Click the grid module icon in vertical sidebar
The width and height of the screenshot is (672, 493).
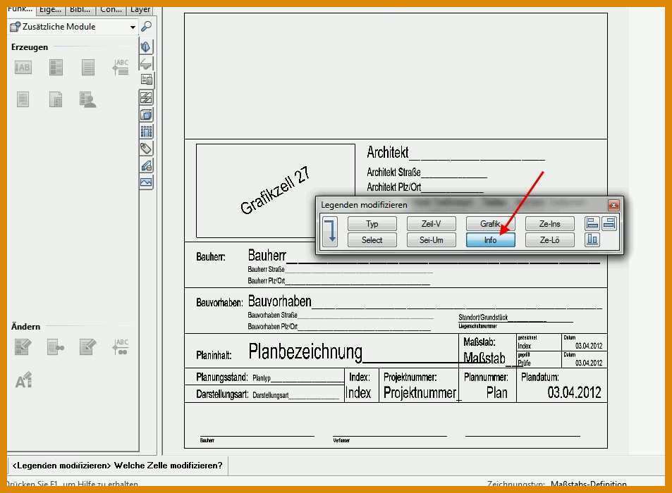pyautogui.click(x=146, y=131)
